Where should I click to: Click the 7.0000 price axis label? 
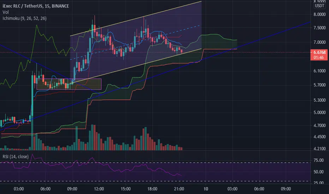tap(319, 42)
